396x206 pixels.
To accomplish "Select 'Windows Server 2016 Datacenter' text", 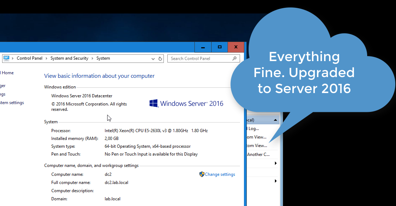I will point(82,96).
